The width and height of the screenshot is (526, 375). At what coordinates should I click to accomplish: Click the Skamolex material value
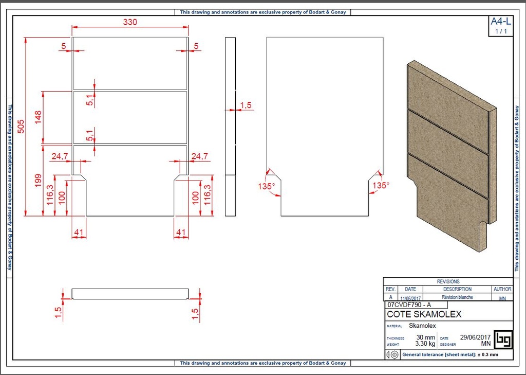[422, 326]
